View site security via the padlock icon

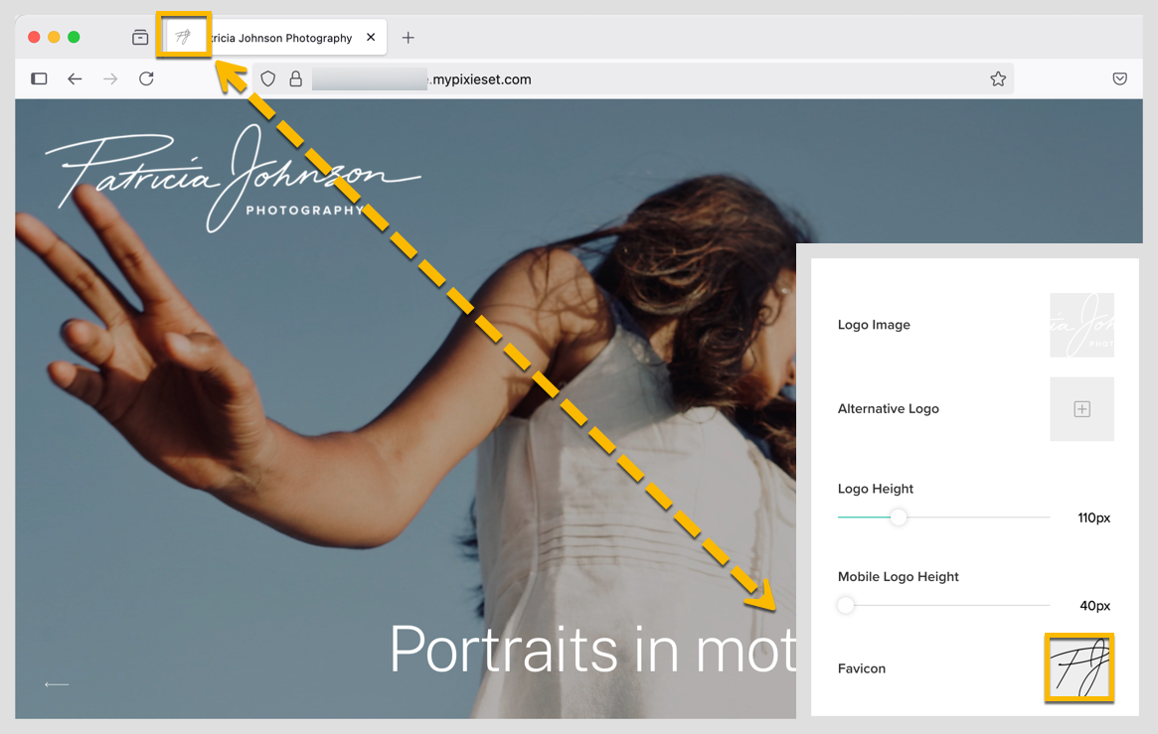[x=295, y=78]
